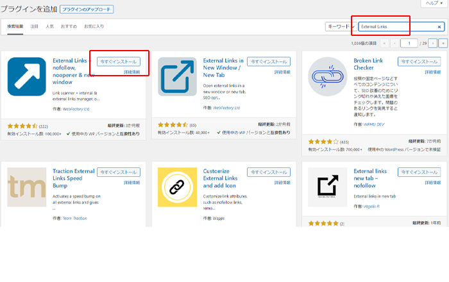Switch to the 注目 tab
This screenshot has width=449, height=282.
tap(35, 26)
